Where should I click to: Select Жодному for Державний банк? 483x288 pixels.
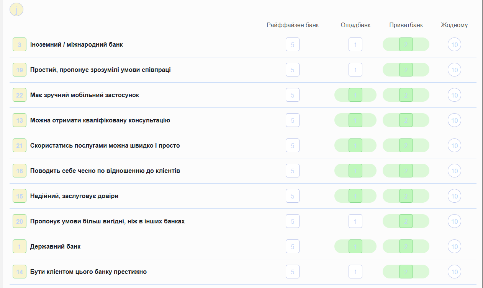click(x=454, y=247)
